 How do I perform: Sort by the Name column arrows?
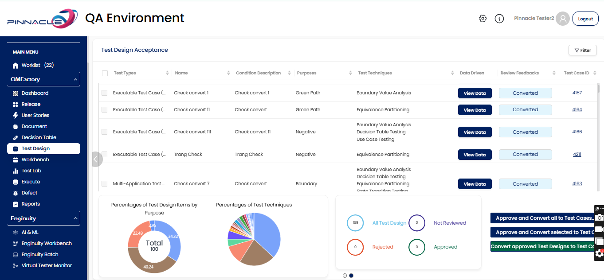coord(228,73)
